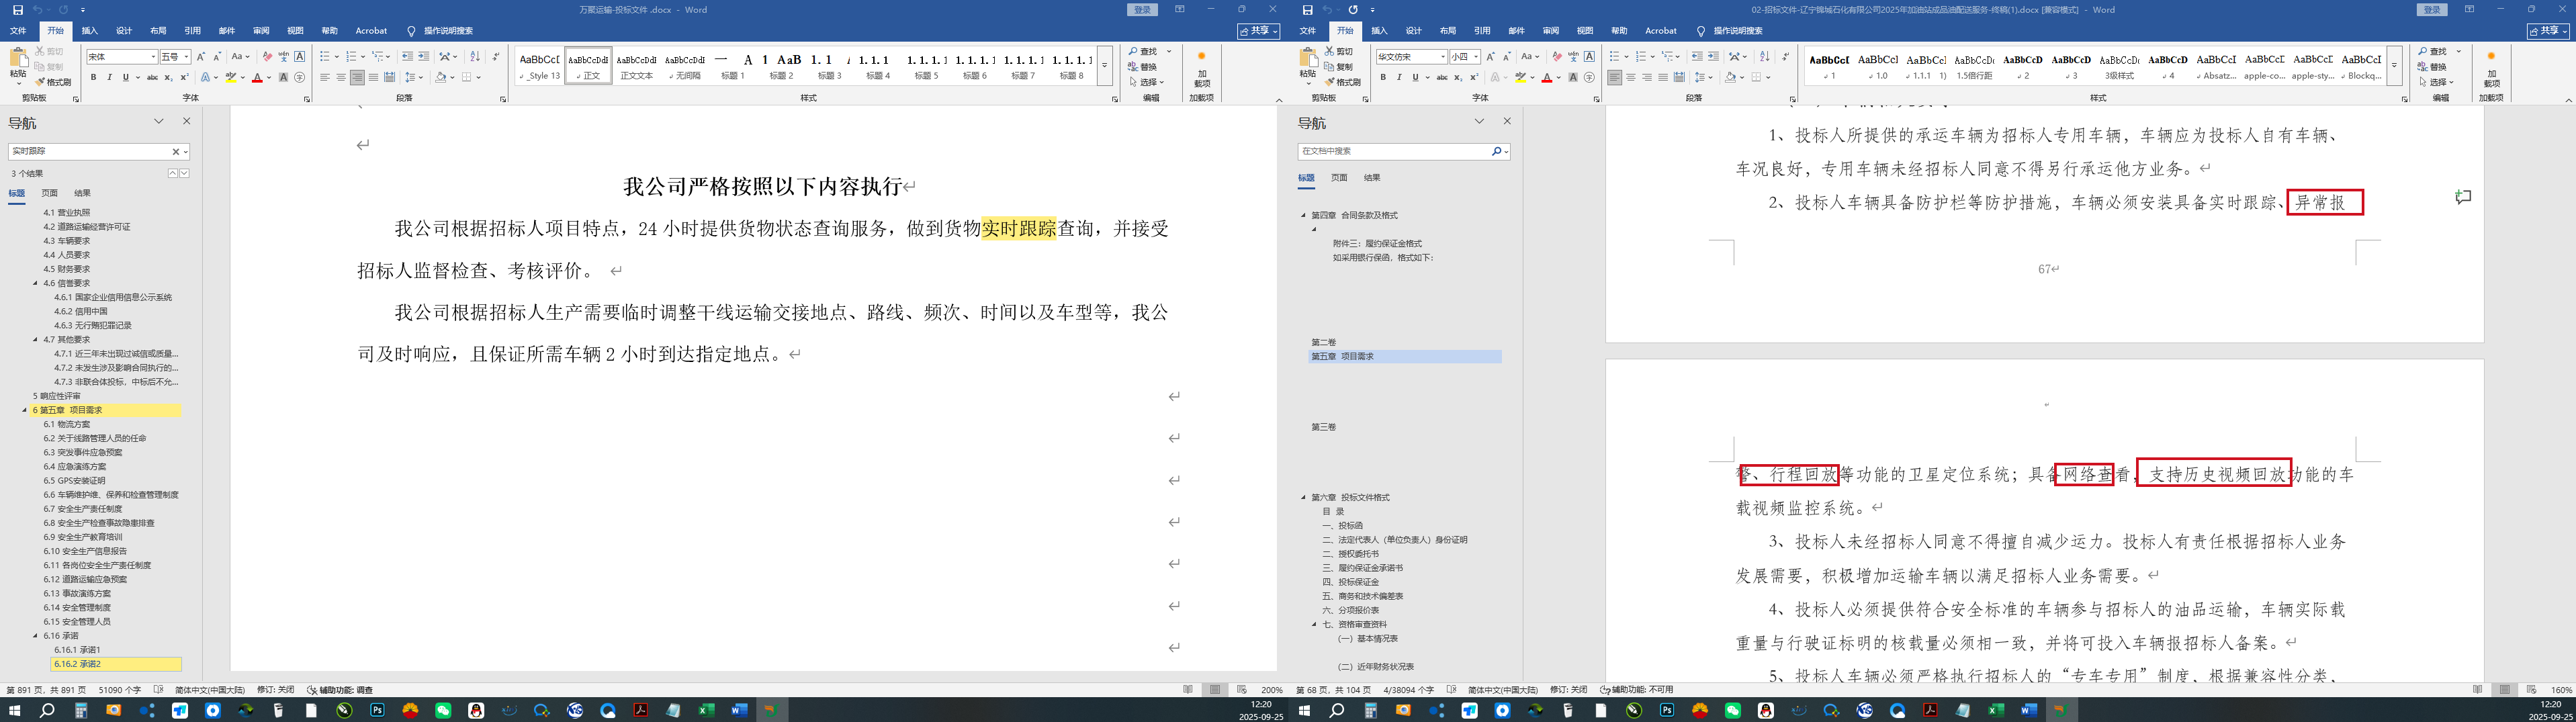2576x722 pixels.
Task: Clear the 实时跟踪 navigation search box
Action: 175,152
